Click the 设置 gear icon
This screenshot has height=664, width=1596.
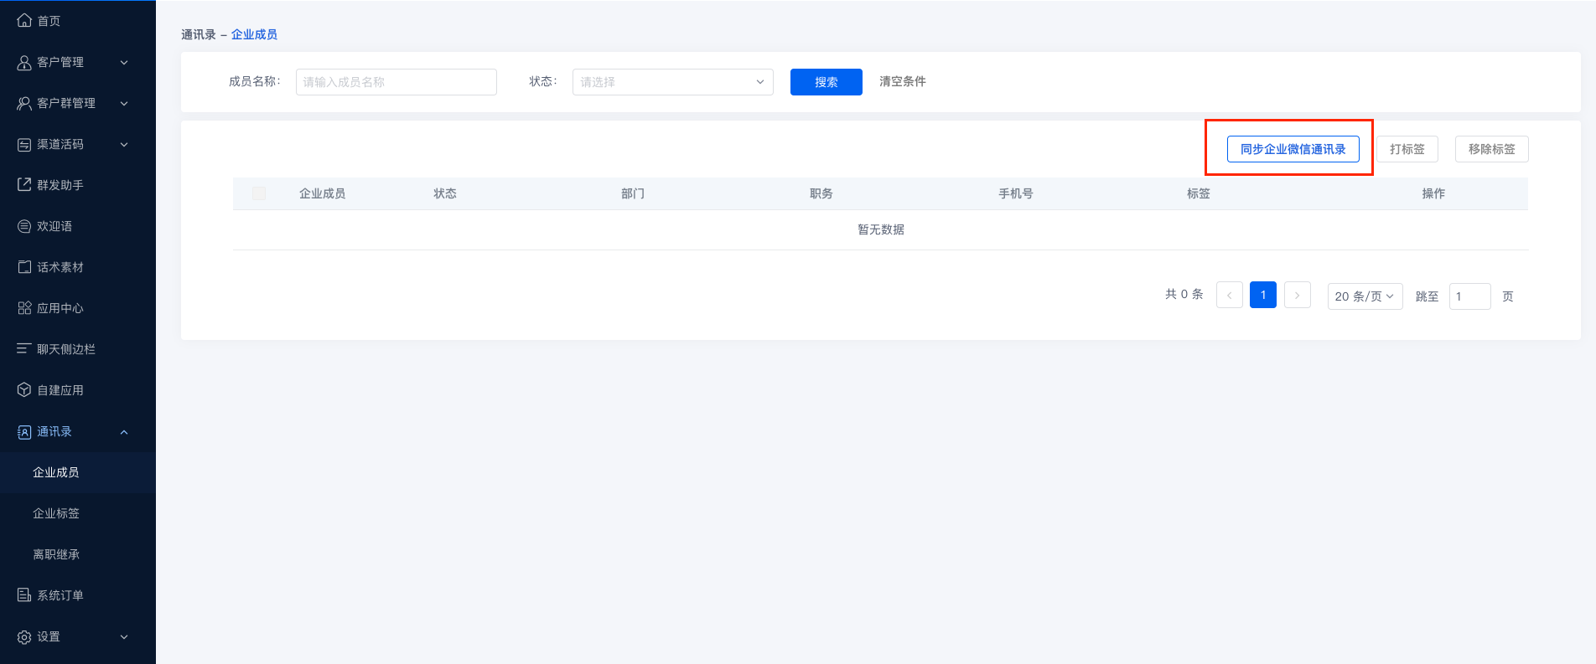click(24, 637)
